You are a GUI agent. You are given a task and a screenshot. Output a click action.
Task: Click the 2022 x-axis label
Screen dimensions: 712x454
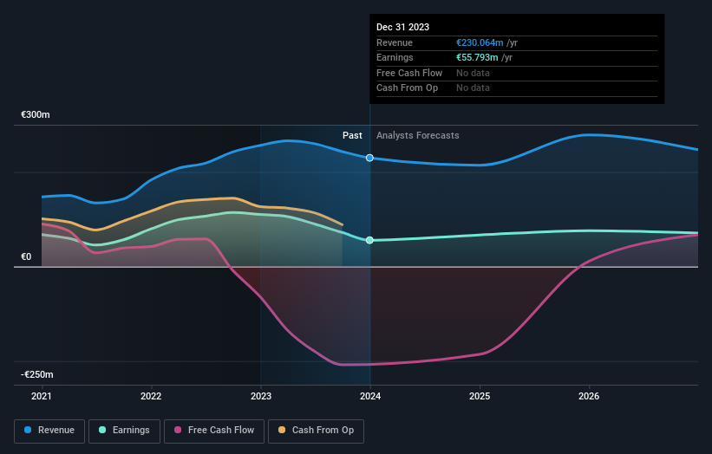point(151,396)
